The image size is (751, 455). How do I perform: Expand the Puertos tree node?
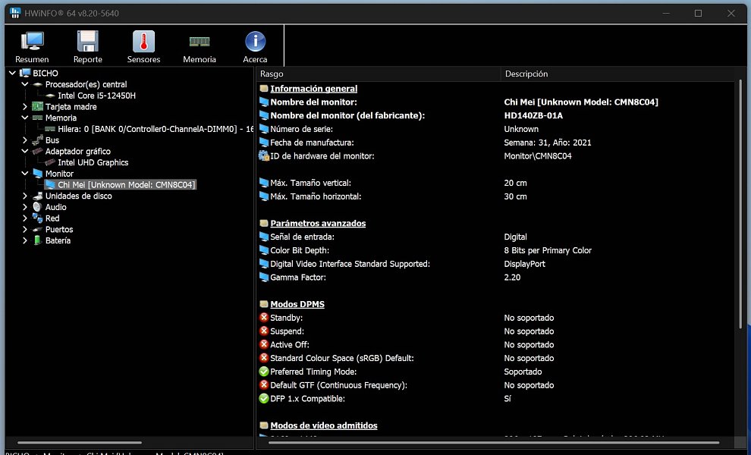[25, 230]
